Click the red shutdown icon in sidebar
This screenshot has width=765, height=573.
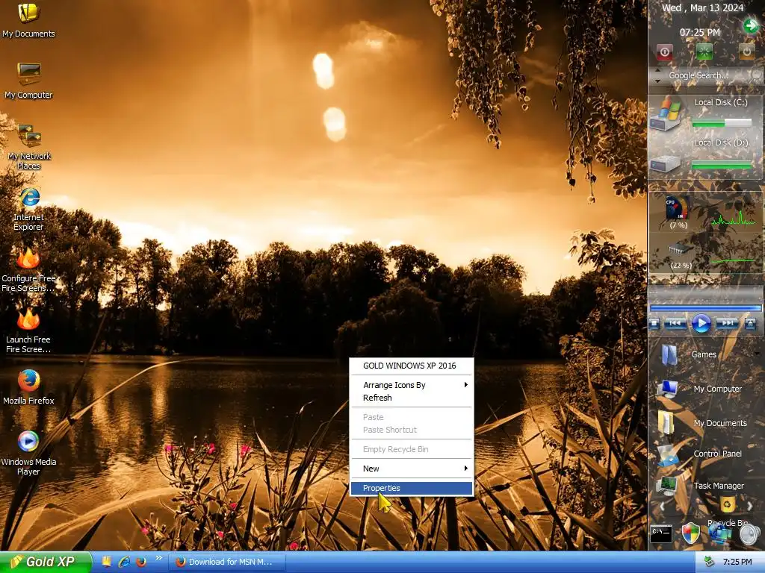664,51
